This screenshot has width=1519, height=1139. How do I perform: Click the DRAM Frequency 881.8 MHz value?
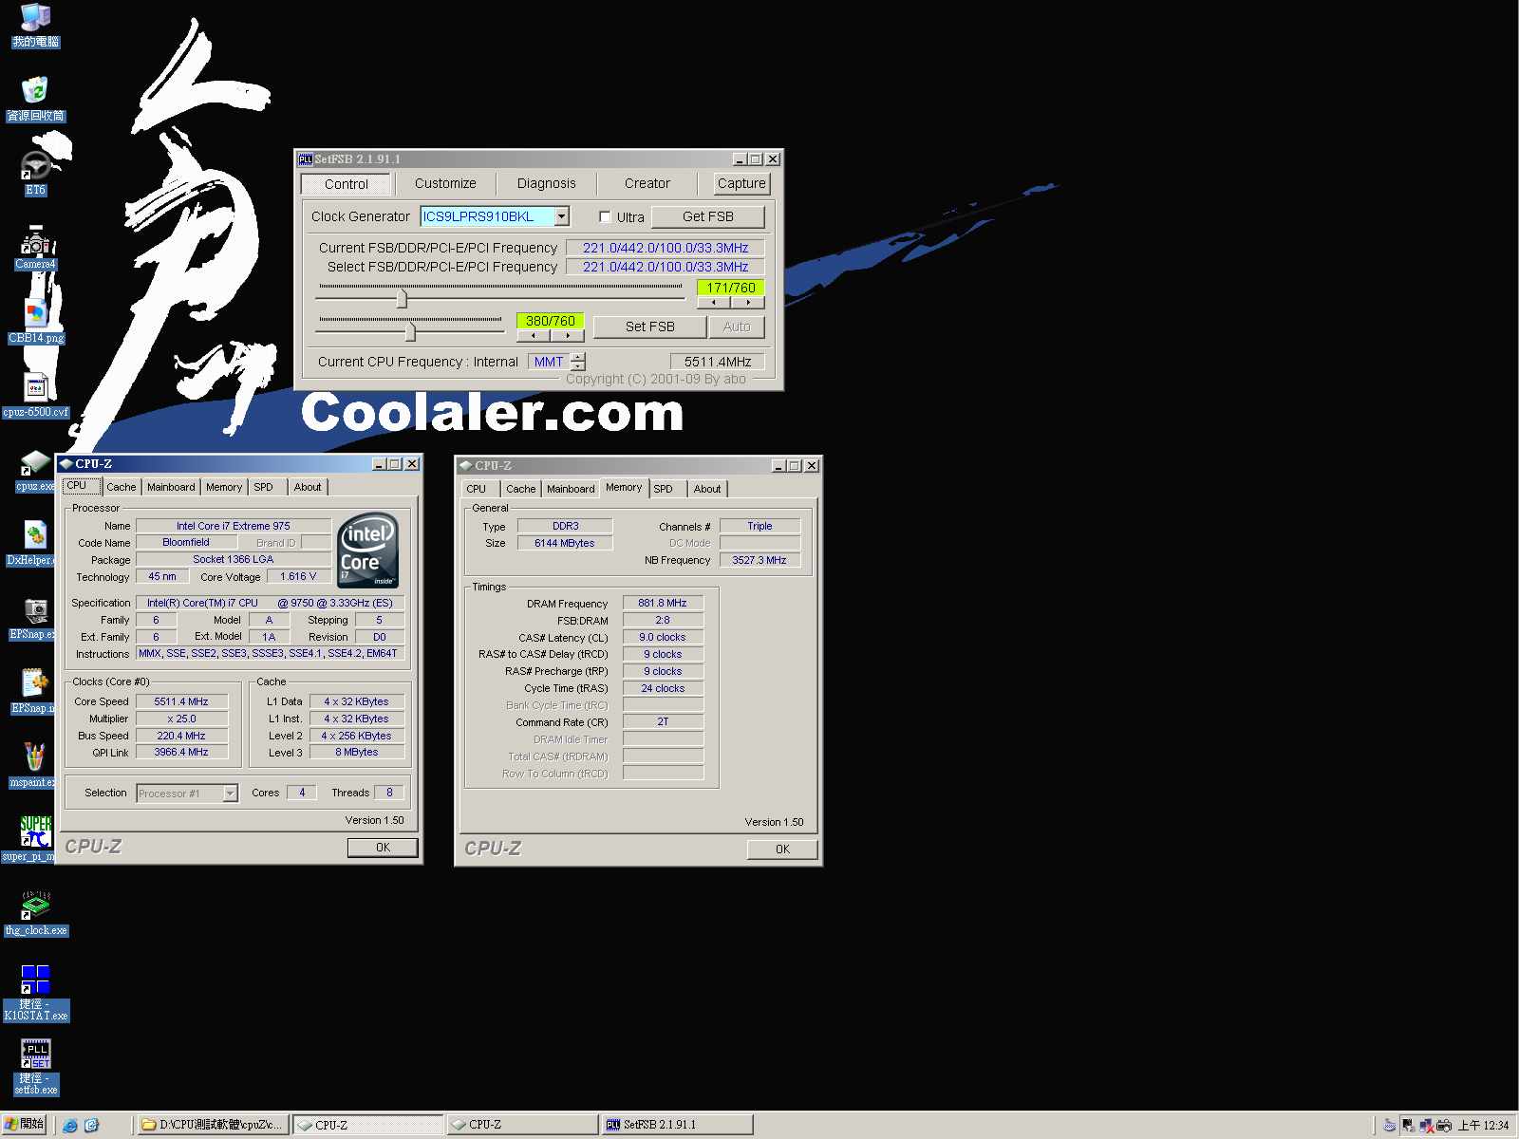tap(663, 603)
